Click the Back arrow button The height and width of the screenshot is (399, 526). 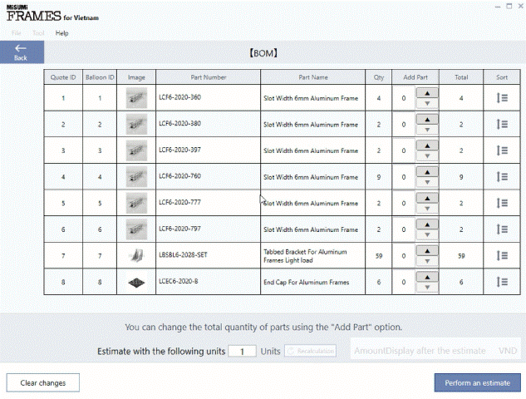pos(21,52)
